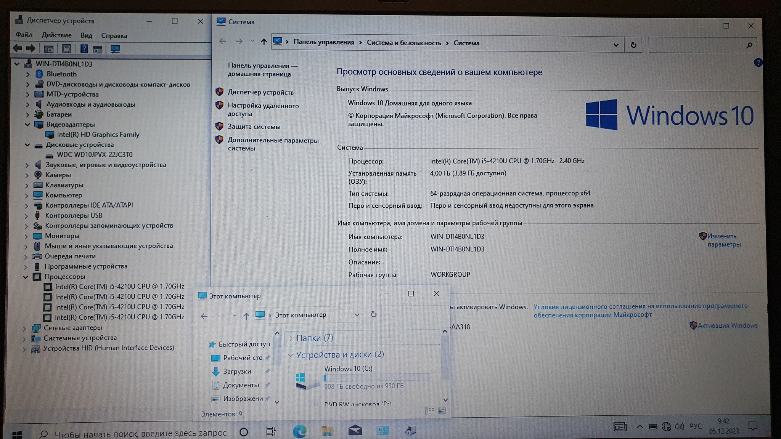
Task: Open the Действие menu
Action: pos(56,35)
